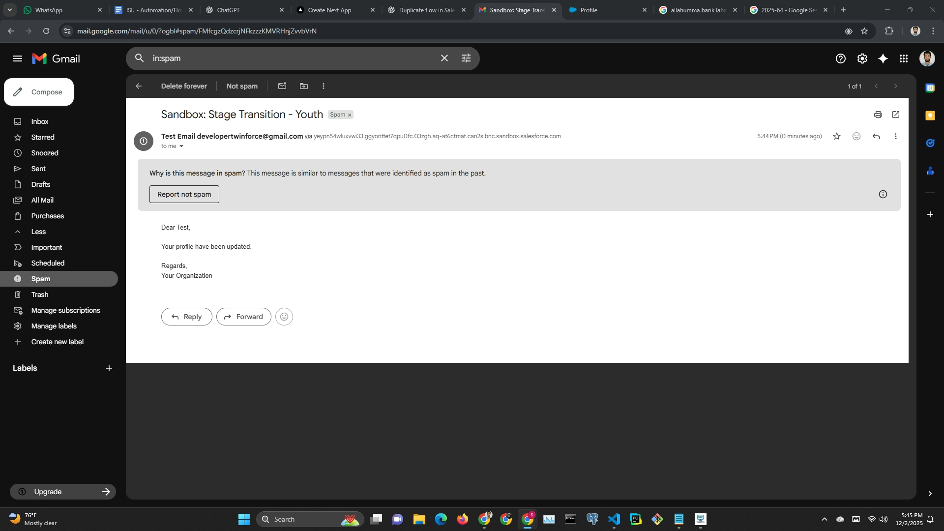
Task: Click the move to folder icon
Action: click(x=304, y=86)
